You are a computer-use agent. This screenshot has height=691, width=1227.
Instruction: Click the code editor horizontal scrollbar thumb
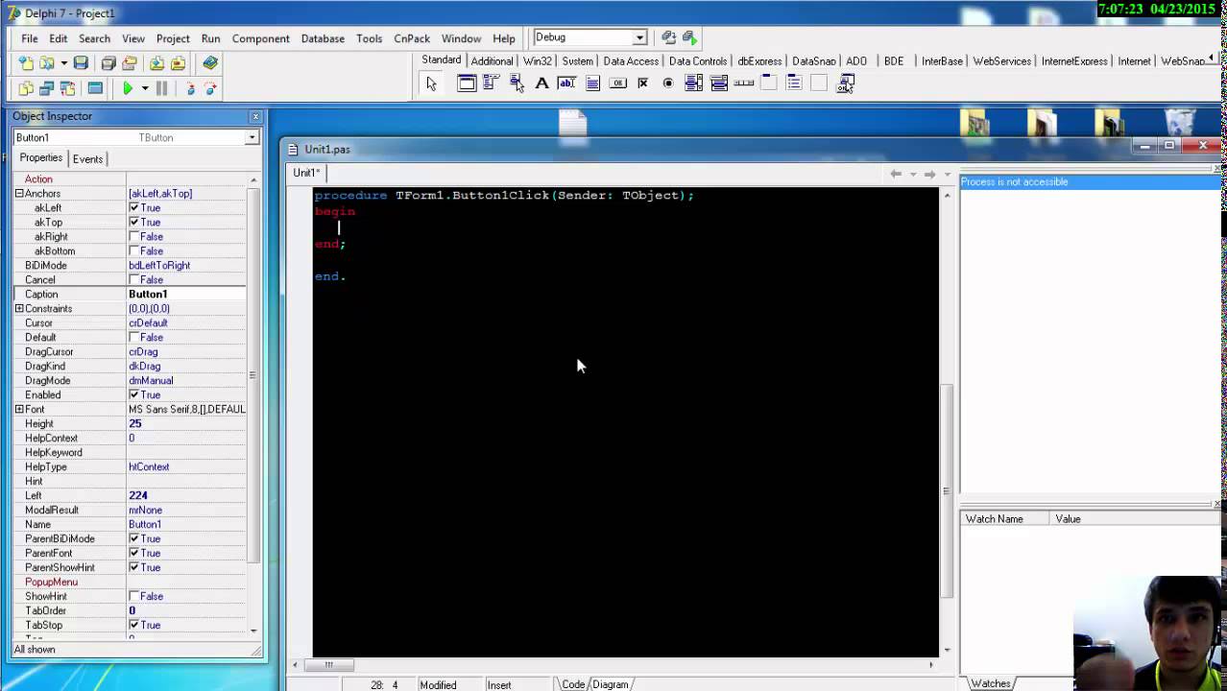(328, 664)
